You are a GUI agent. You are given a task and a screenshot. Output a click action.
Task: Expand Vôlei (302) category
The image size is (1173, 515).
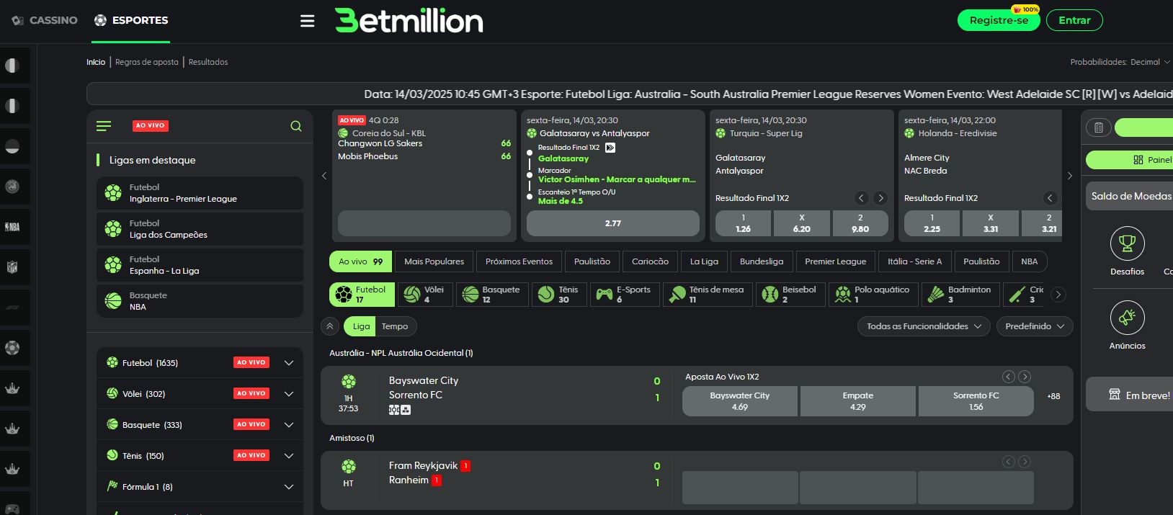click(289, 394)
